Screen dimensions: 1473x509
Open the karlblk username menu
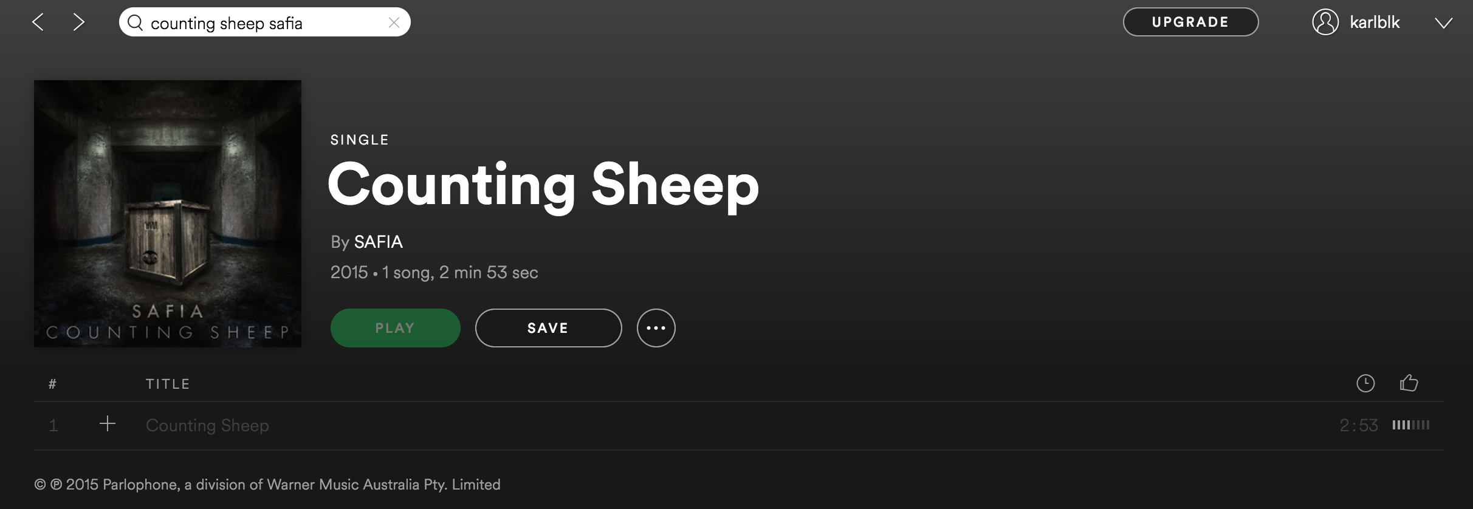(1375, 22)
